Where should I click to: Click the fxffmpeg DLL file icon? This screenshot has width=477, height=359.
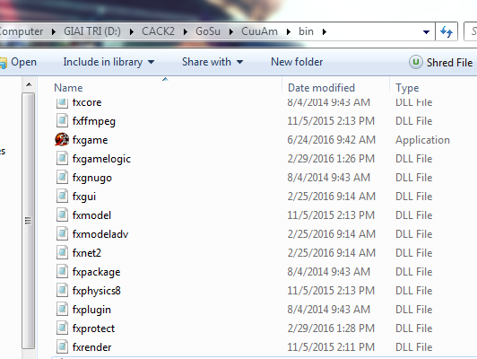coord(62,121)
